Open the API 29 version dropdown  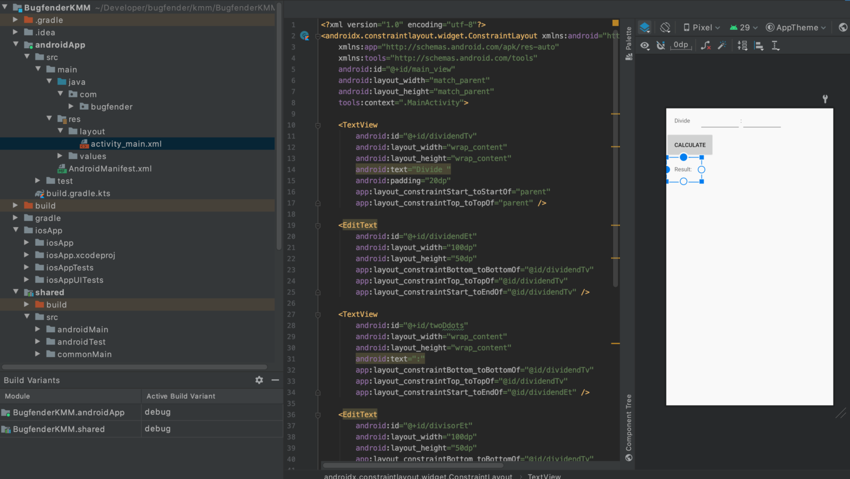pos(744,27)
